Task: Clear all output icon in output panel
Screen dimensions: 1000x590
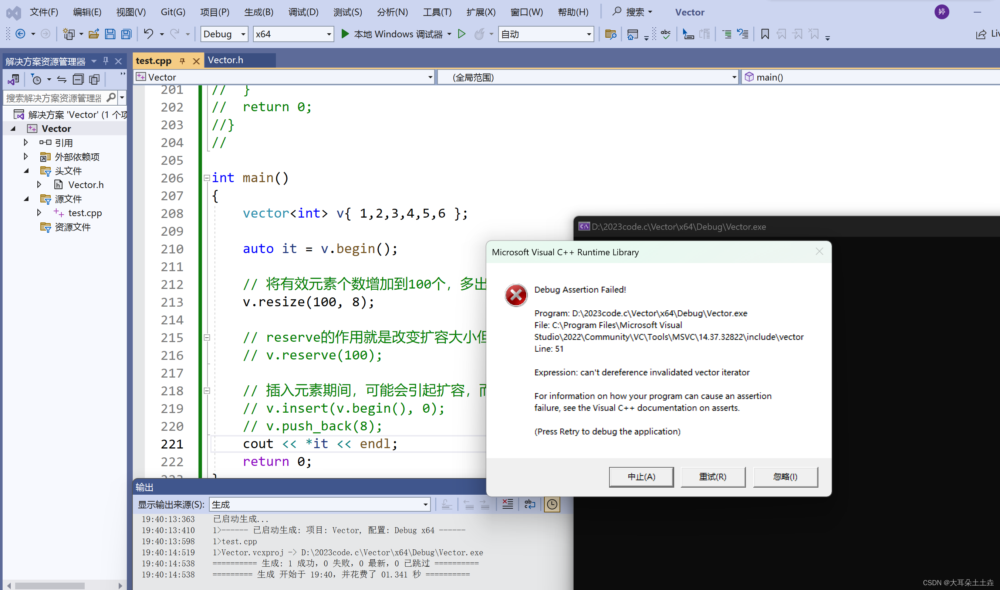Action: click(x=507, y=504)
